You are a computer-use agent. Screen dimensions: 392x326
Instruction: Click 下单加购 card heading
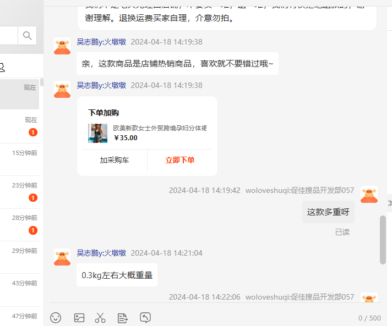(x=104, y=113)
